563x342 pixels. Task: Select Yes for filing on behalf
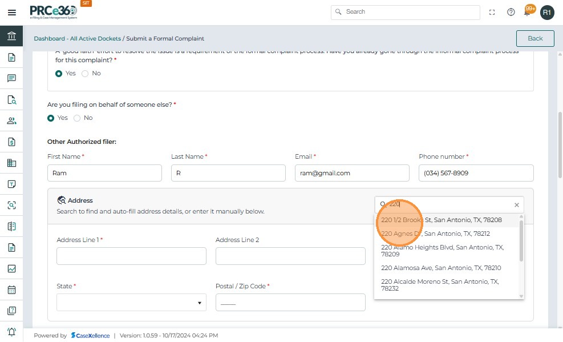coord(51,118)
